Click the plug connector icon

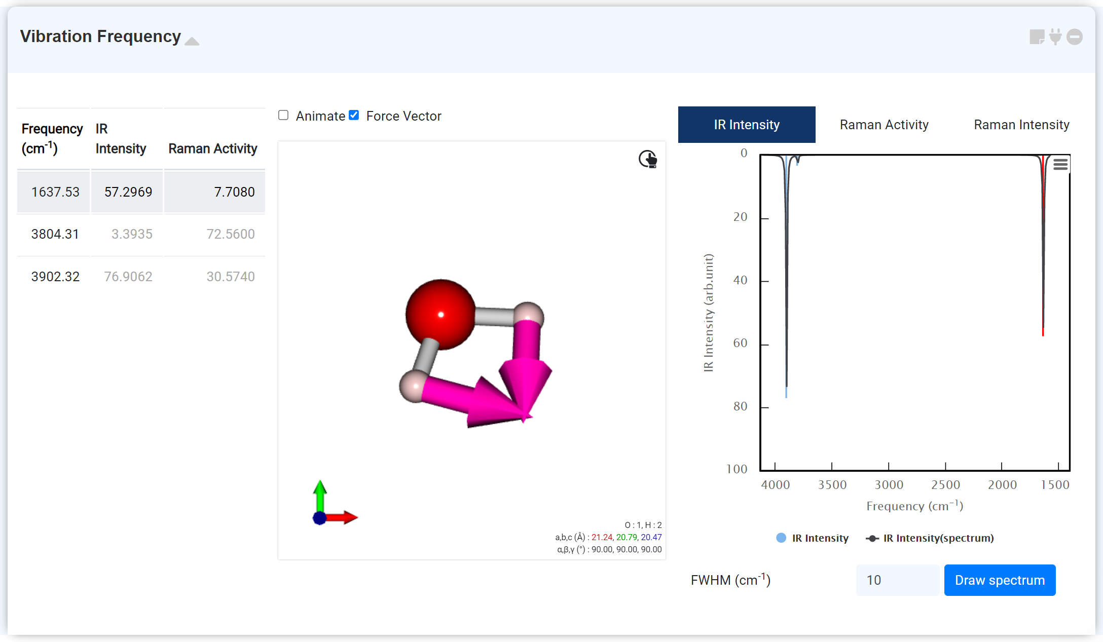pyautogui.click(x=1055, y=37)
